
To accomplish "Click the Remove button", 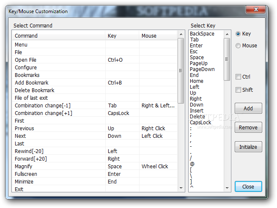I will pyautogui.click(x=248, y=127).
